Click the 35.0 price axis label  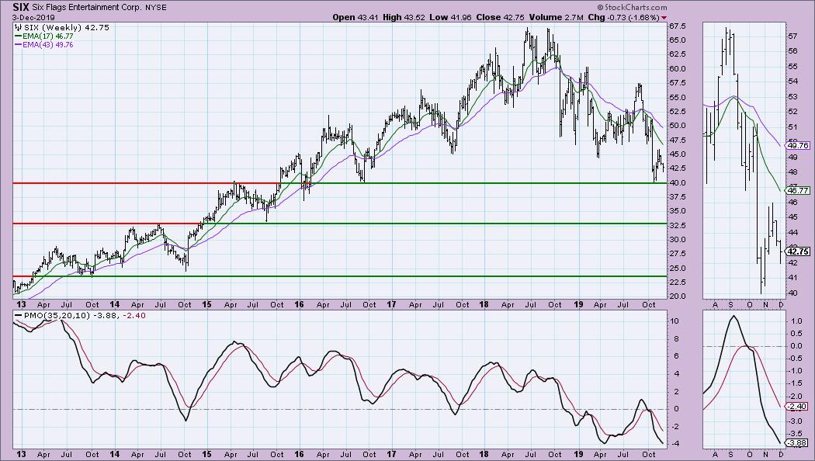676,211
